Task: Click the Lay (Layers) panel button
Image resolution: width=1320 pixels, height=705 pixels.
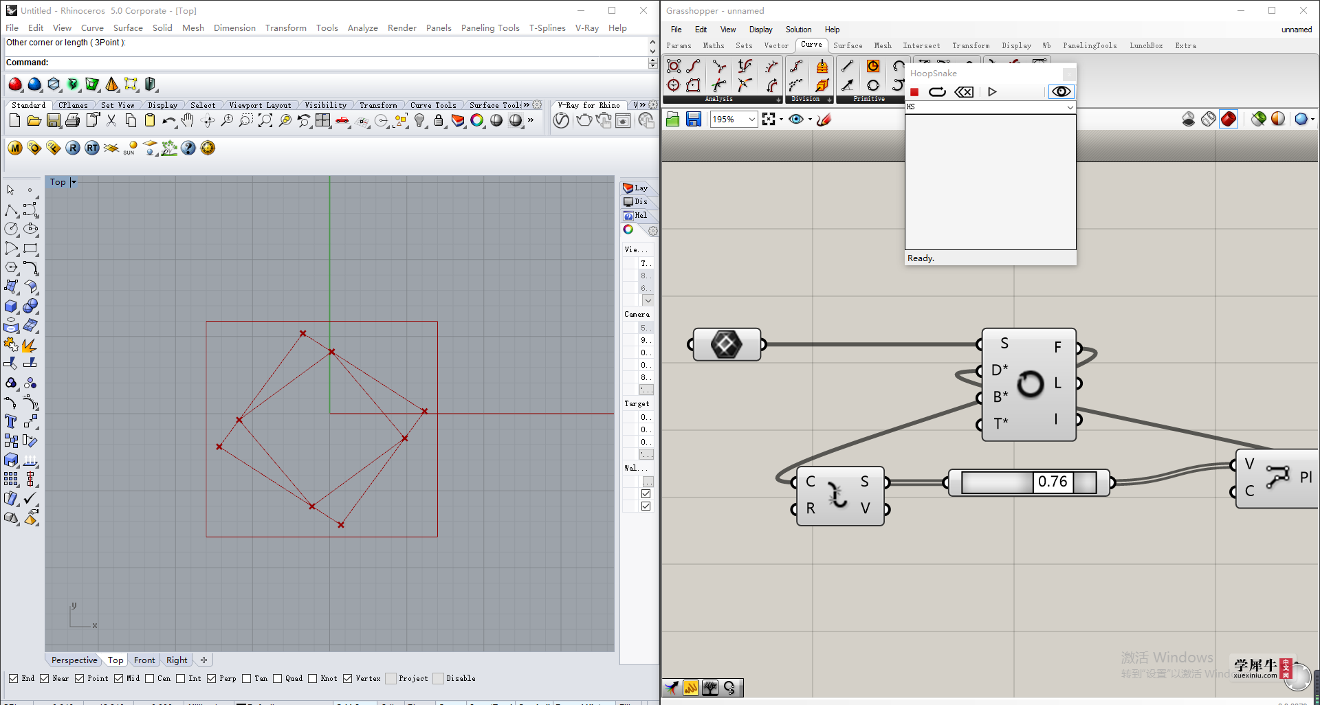Action: (x=636, y=188)
